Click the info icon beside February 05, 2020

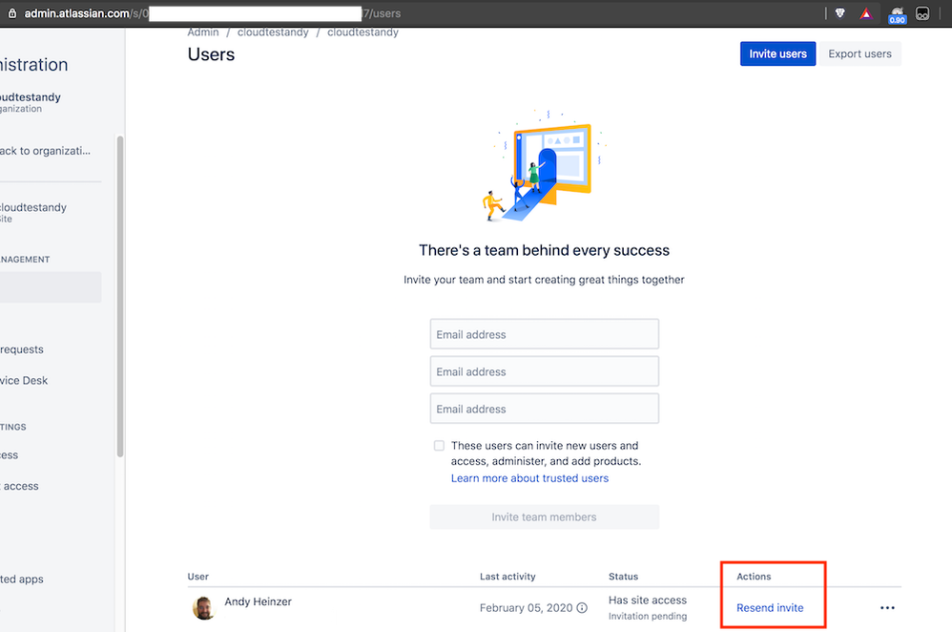pyautogui.click(x=582, y=608)
